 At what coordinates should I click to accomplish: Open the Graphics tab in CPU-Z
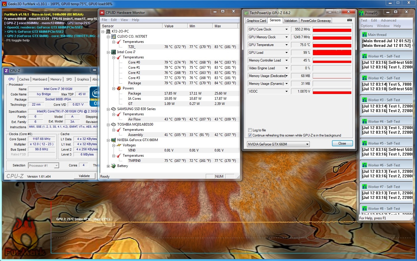tap(83, 79)
